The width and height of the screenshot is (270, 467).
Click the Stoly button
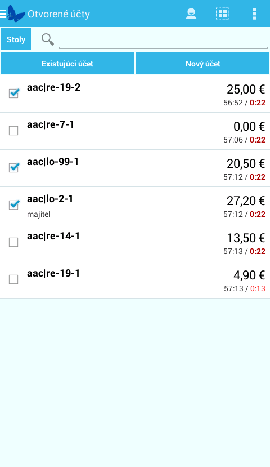16,39
